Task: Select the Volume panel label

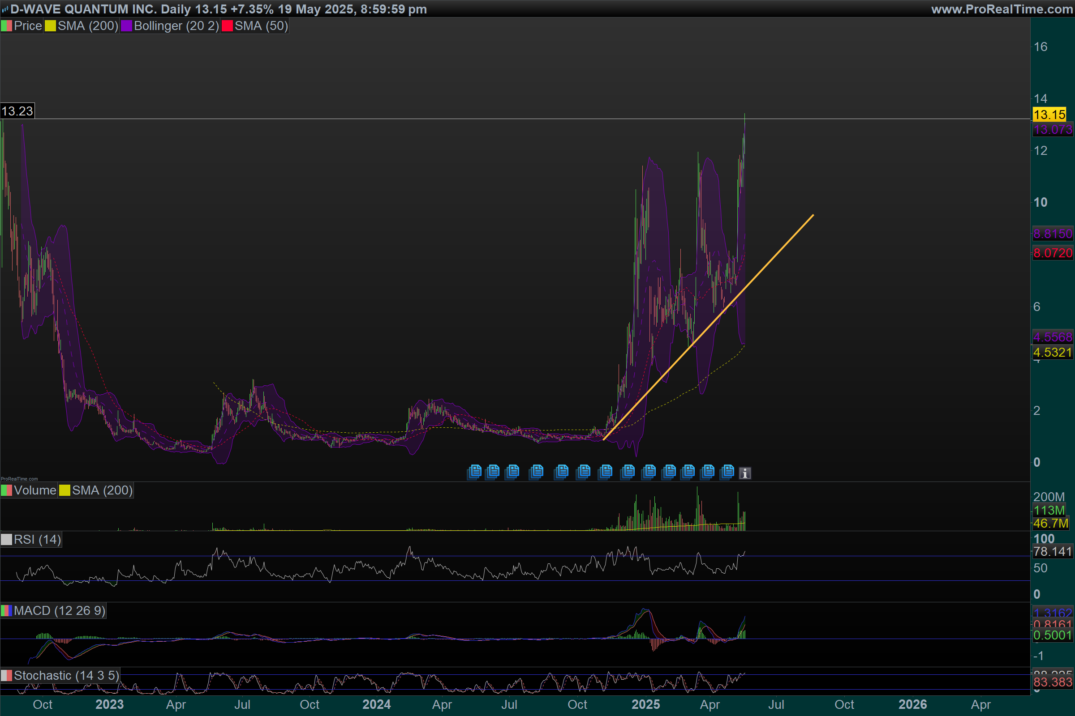Action: click(35, 490)
